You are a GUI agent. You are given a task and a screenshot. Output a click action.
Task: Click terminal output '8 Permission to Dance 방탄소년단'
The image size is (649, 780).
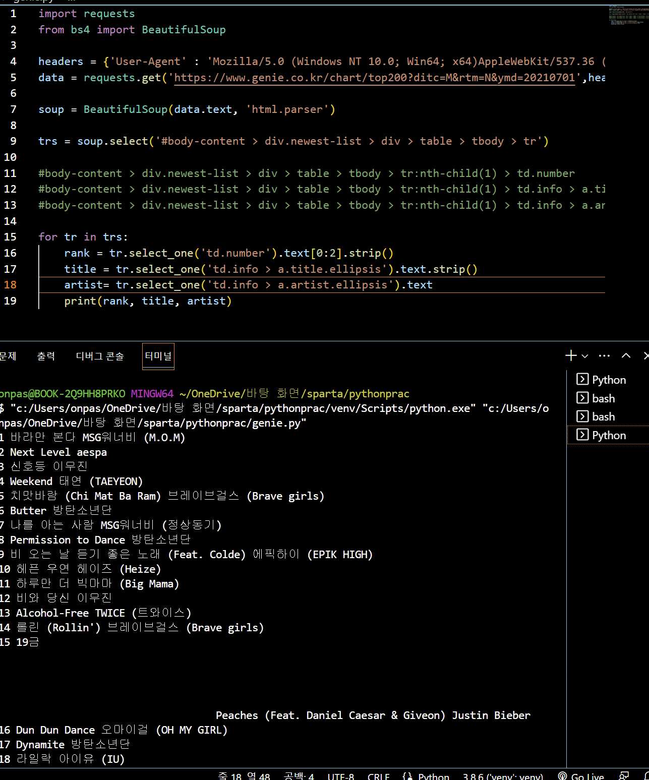[x=95, y=540]
